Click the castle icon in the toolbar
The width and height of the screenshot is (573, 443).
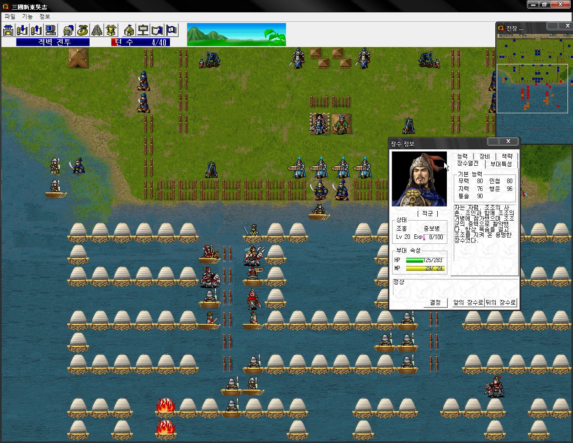point(8,30)
